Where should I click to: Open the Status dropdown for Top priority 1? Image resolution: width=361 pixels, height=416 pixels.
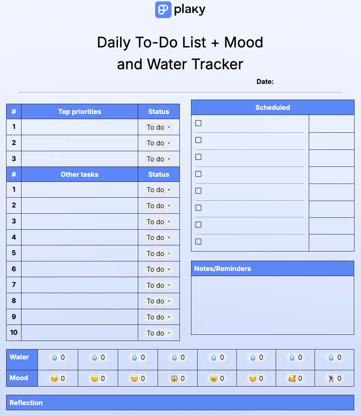tap(158, 127)
